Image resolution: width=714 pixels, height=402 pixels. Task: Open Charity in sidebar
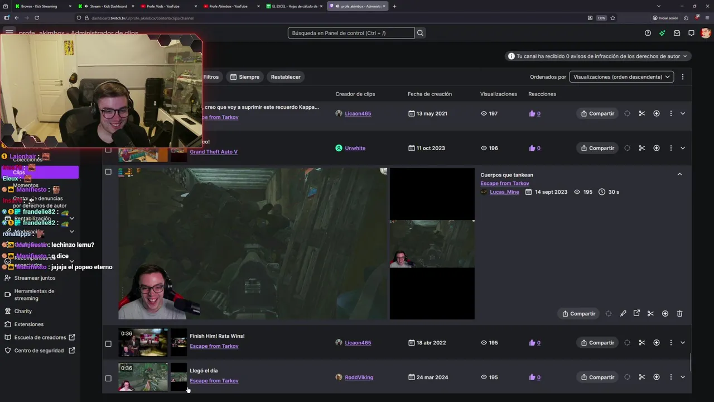click(x=23, y=311)
